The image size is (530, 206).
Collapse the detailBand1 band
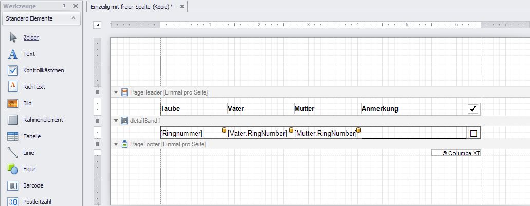116,120
